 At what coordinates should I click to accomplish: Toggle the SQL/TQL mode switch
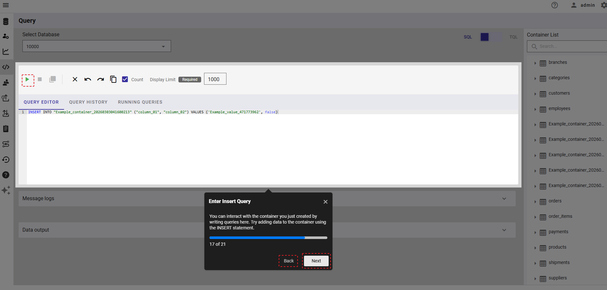(490, 37)
